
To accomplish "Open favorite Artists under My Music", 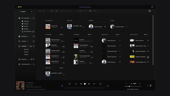I will pos(26,24).
